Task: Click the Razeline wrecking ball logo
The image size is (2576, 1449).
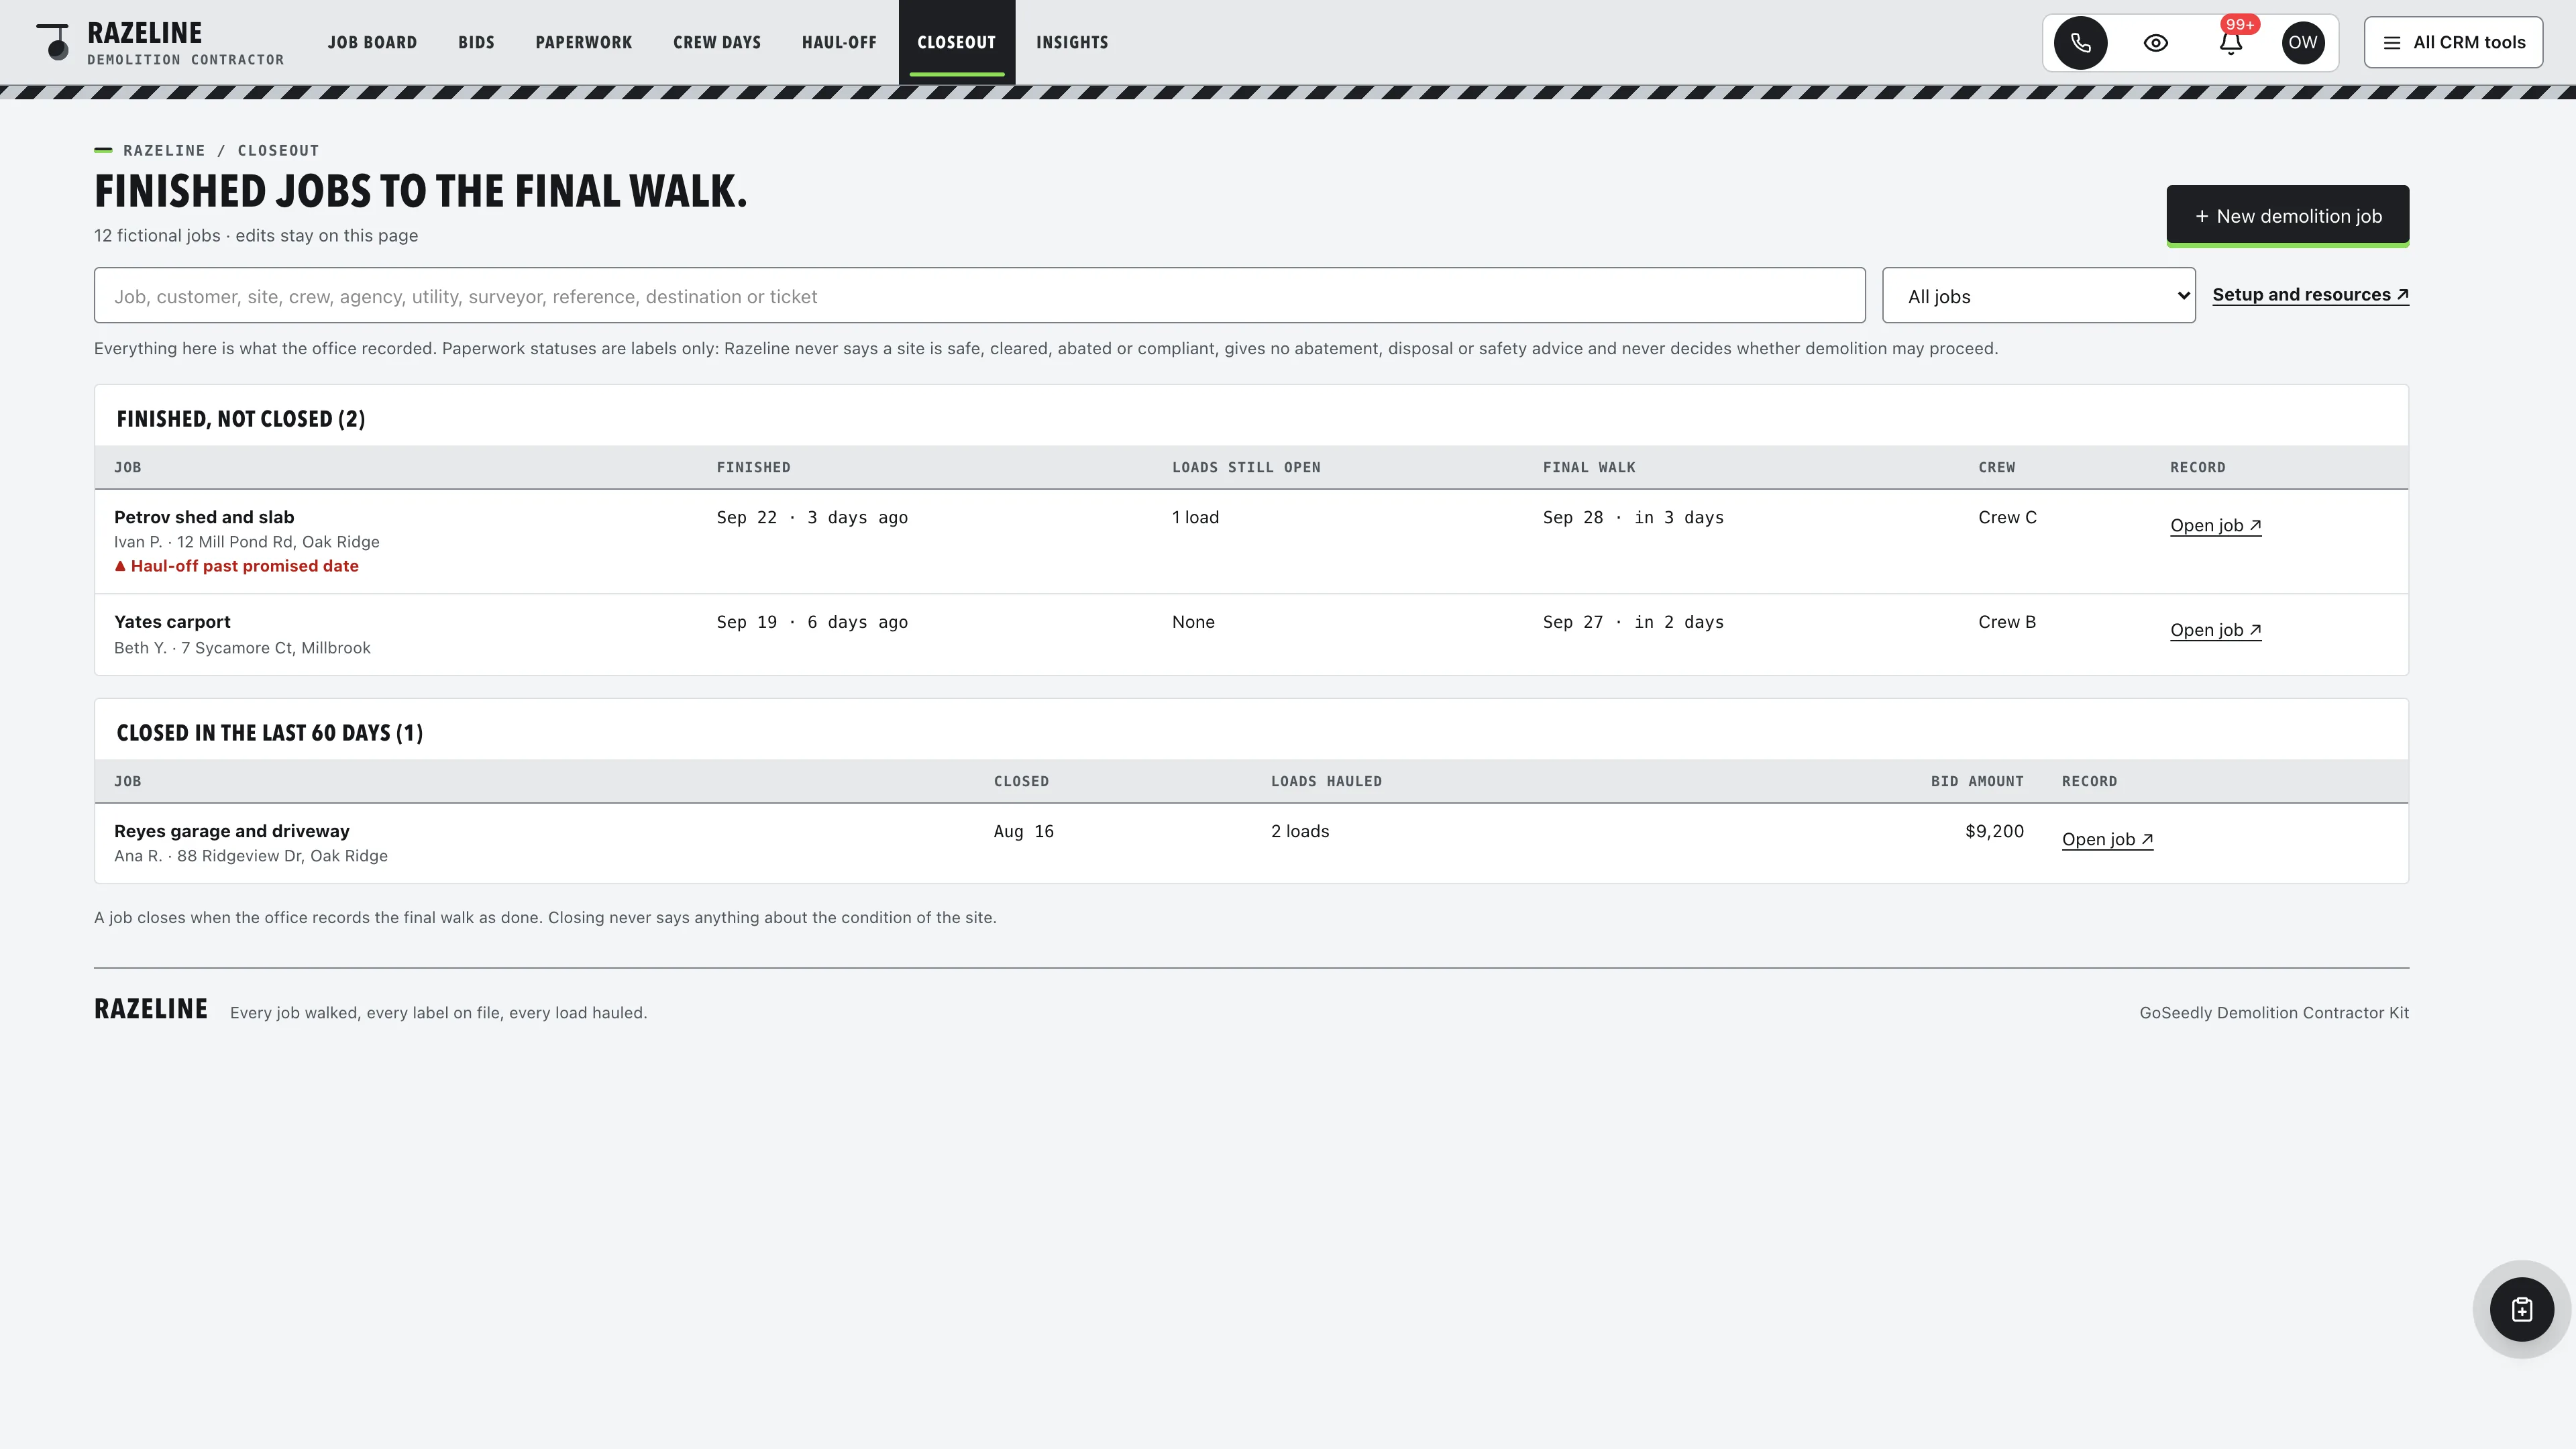Action: click(x=54, y=42)
